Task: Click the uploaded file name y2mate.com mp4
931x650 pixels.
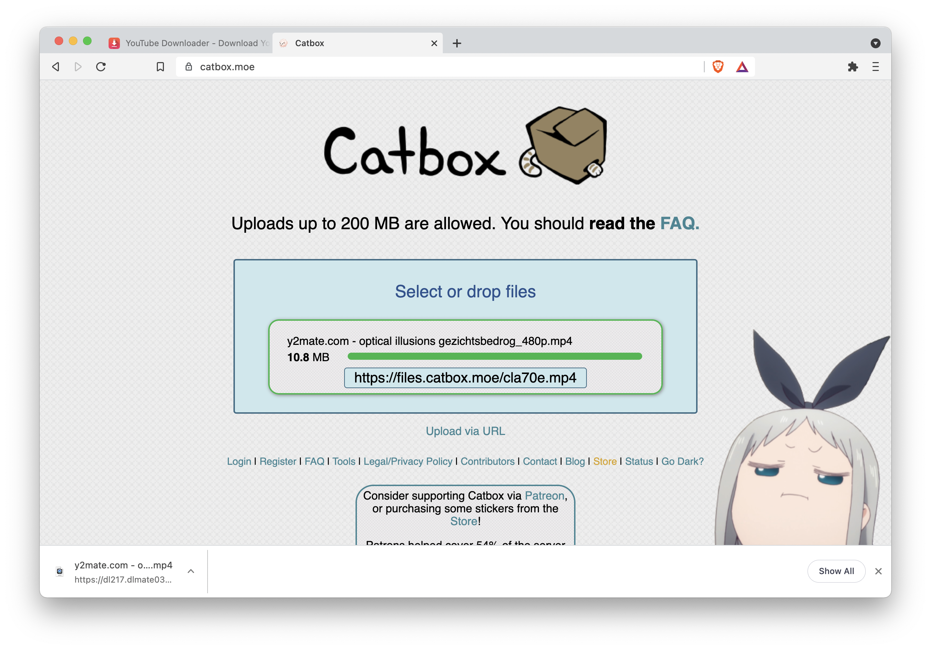Action: pos(429,341)
